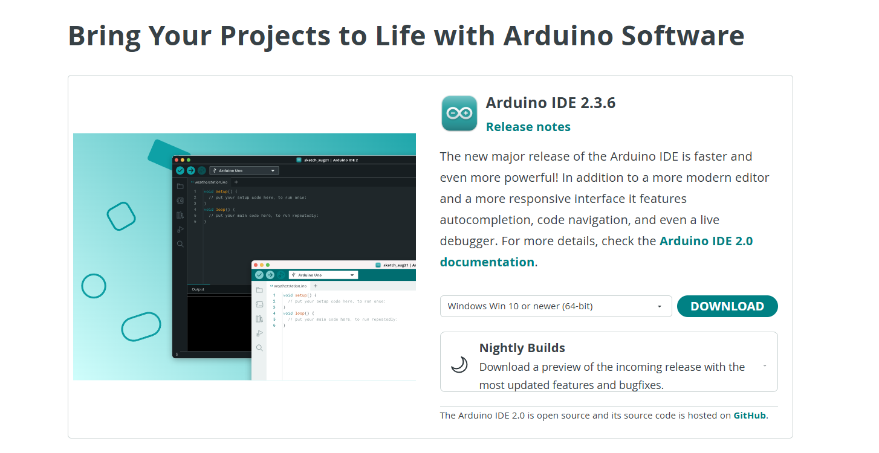Expand the Nightly Builds chevron
879x453 pixels.
pyautogui.click(x=765, y=365)
